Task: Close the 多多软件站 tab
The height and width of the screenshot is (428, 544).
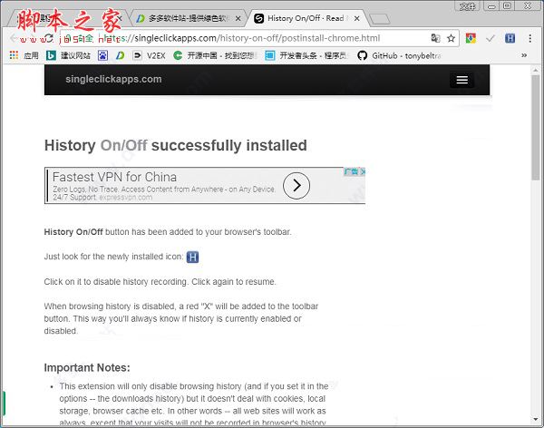Action: tap(238, 18)
